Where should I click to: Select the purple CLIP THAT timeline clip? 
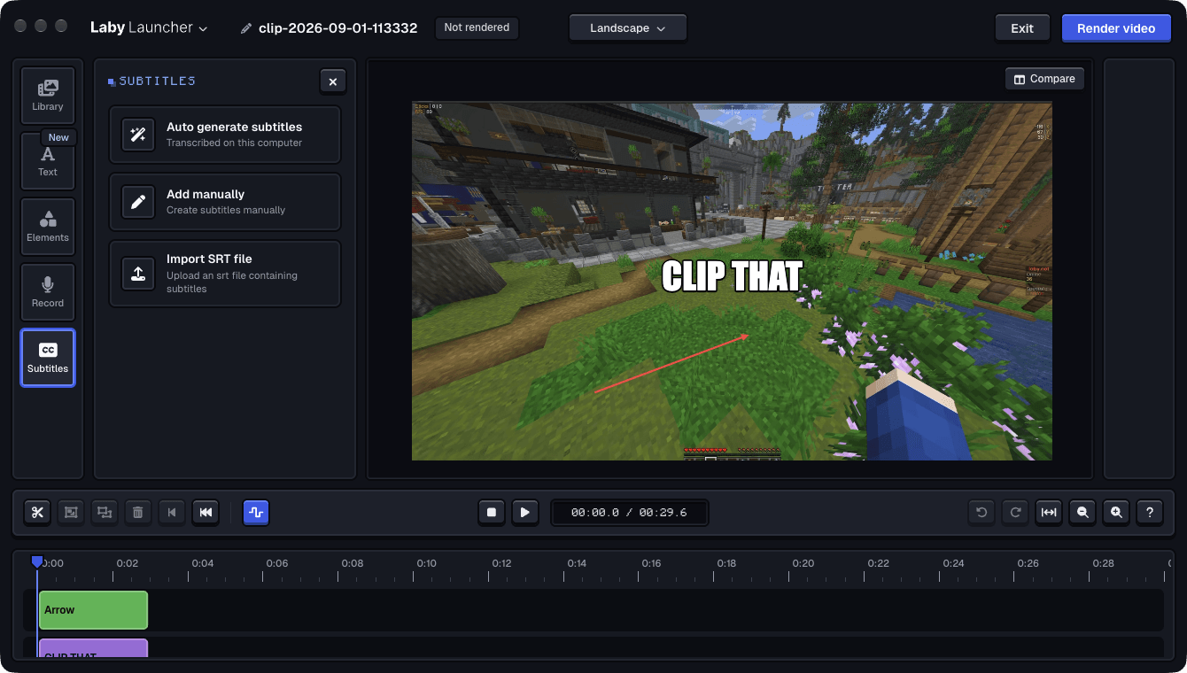(x=93, y=648)
